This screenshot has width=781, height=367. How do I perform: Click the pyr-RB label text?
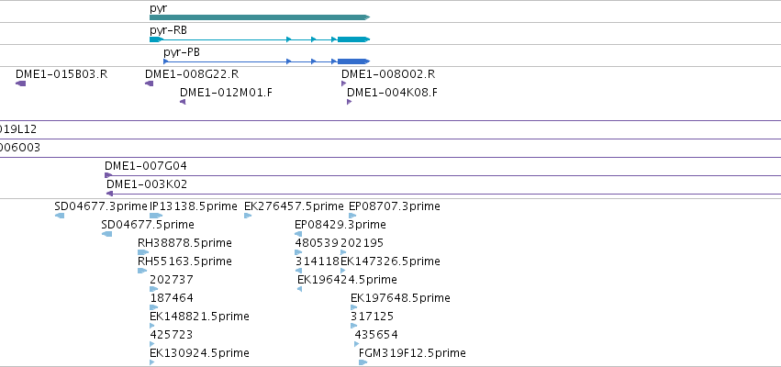point(168,30)
